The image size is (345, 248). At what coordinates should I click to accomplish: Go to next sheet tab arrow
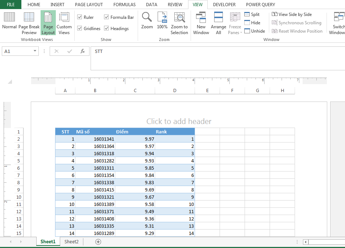pyautogui.click(x=21, y=241)
